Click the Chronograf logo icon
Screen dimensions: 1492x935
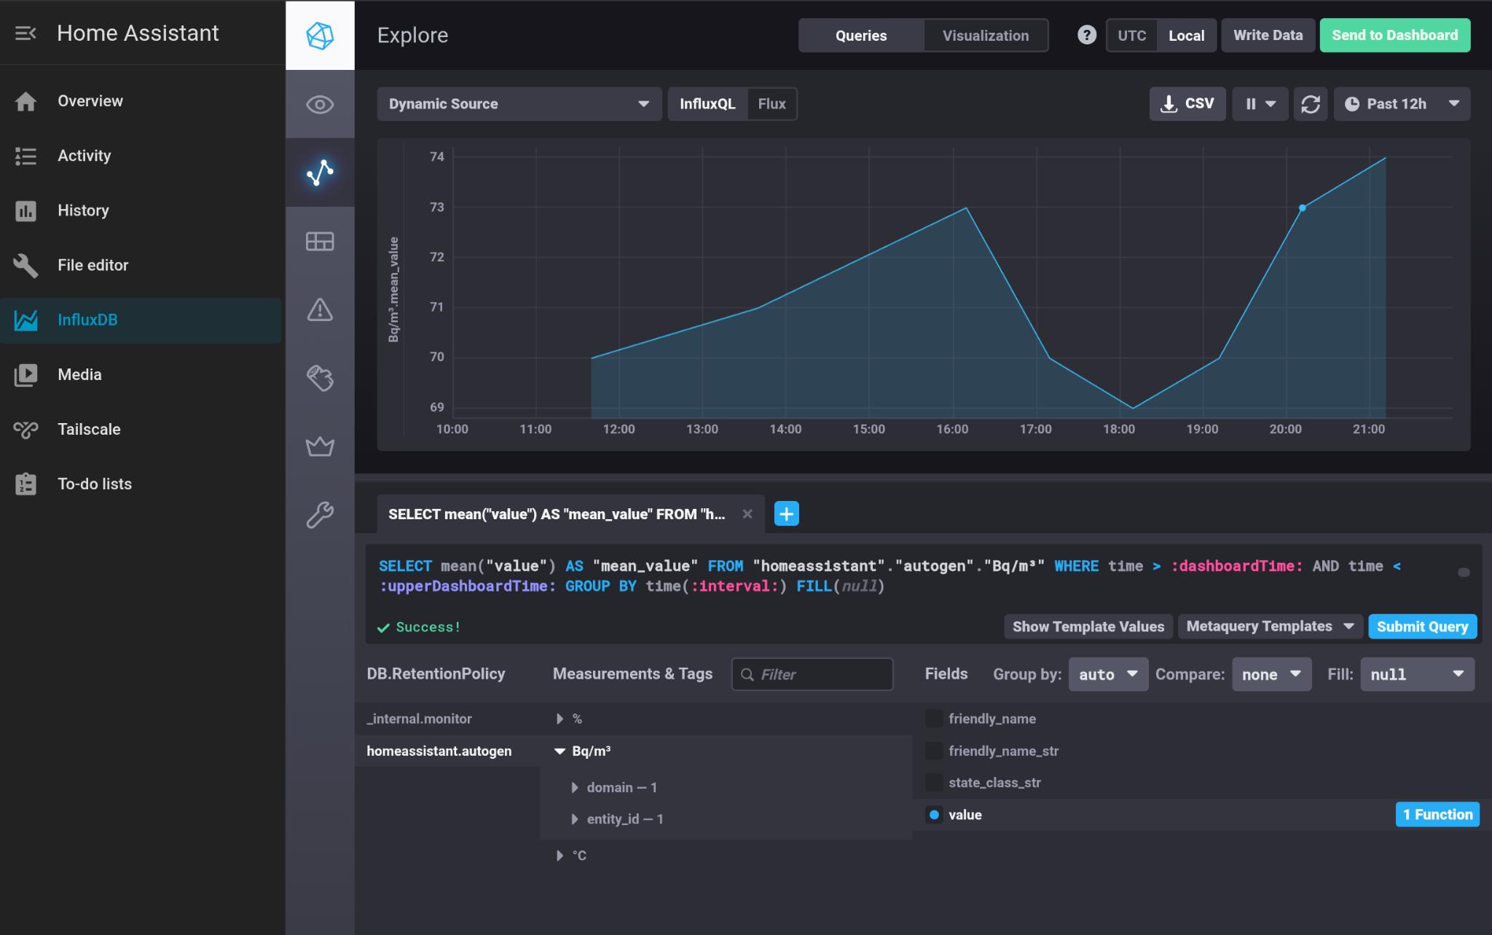pyautogui.click(x=320, y=35)
